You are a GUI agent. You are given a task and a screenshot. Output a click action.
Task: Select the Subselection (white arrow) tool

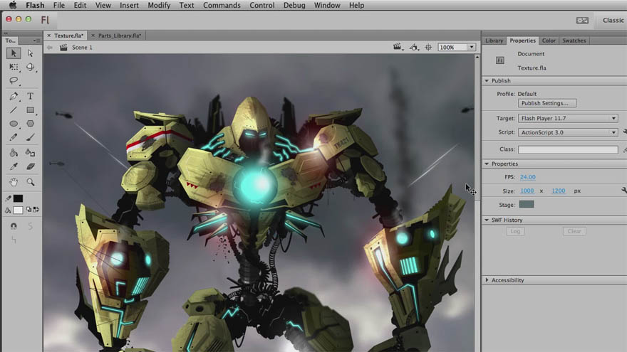31,53
